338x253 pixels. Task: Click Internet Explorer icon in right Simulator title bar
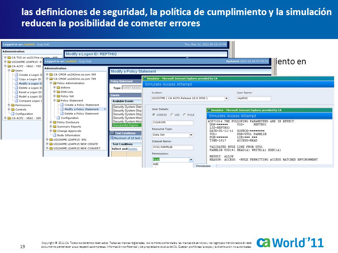(209, 110)
